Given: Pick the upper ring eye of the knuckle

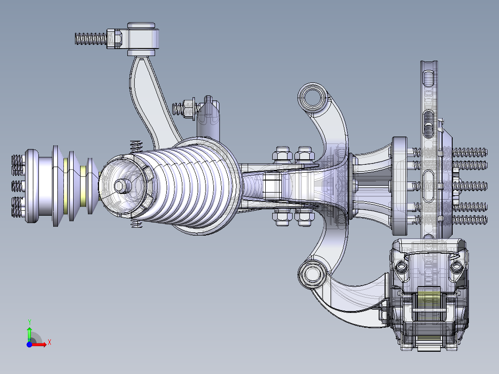Looking at the screenshot, I should [312, 97].
